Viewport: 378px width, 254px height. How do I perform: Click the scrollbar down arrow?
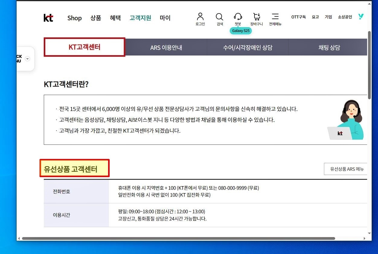[370, 233]
